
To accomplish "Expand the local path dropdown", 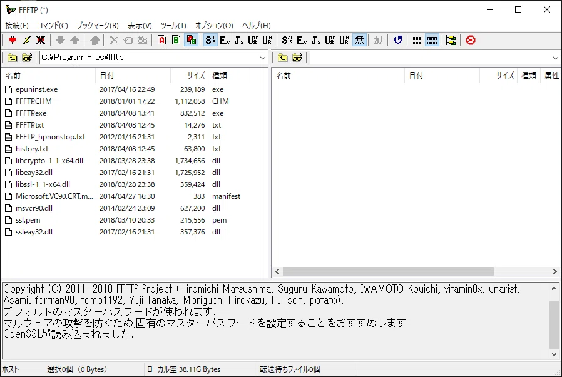I will [x=263, y=58].
